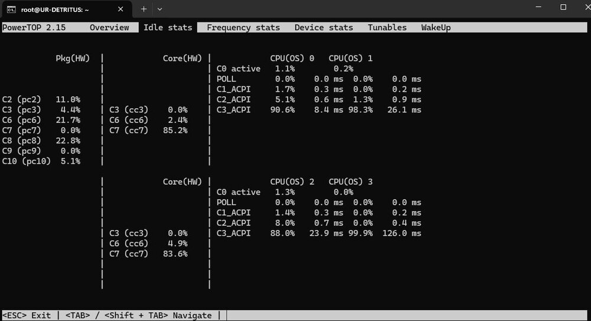Click the 88.0% C3_ACPI value
The width and height of the screenshot is (591, 321).
282,233
